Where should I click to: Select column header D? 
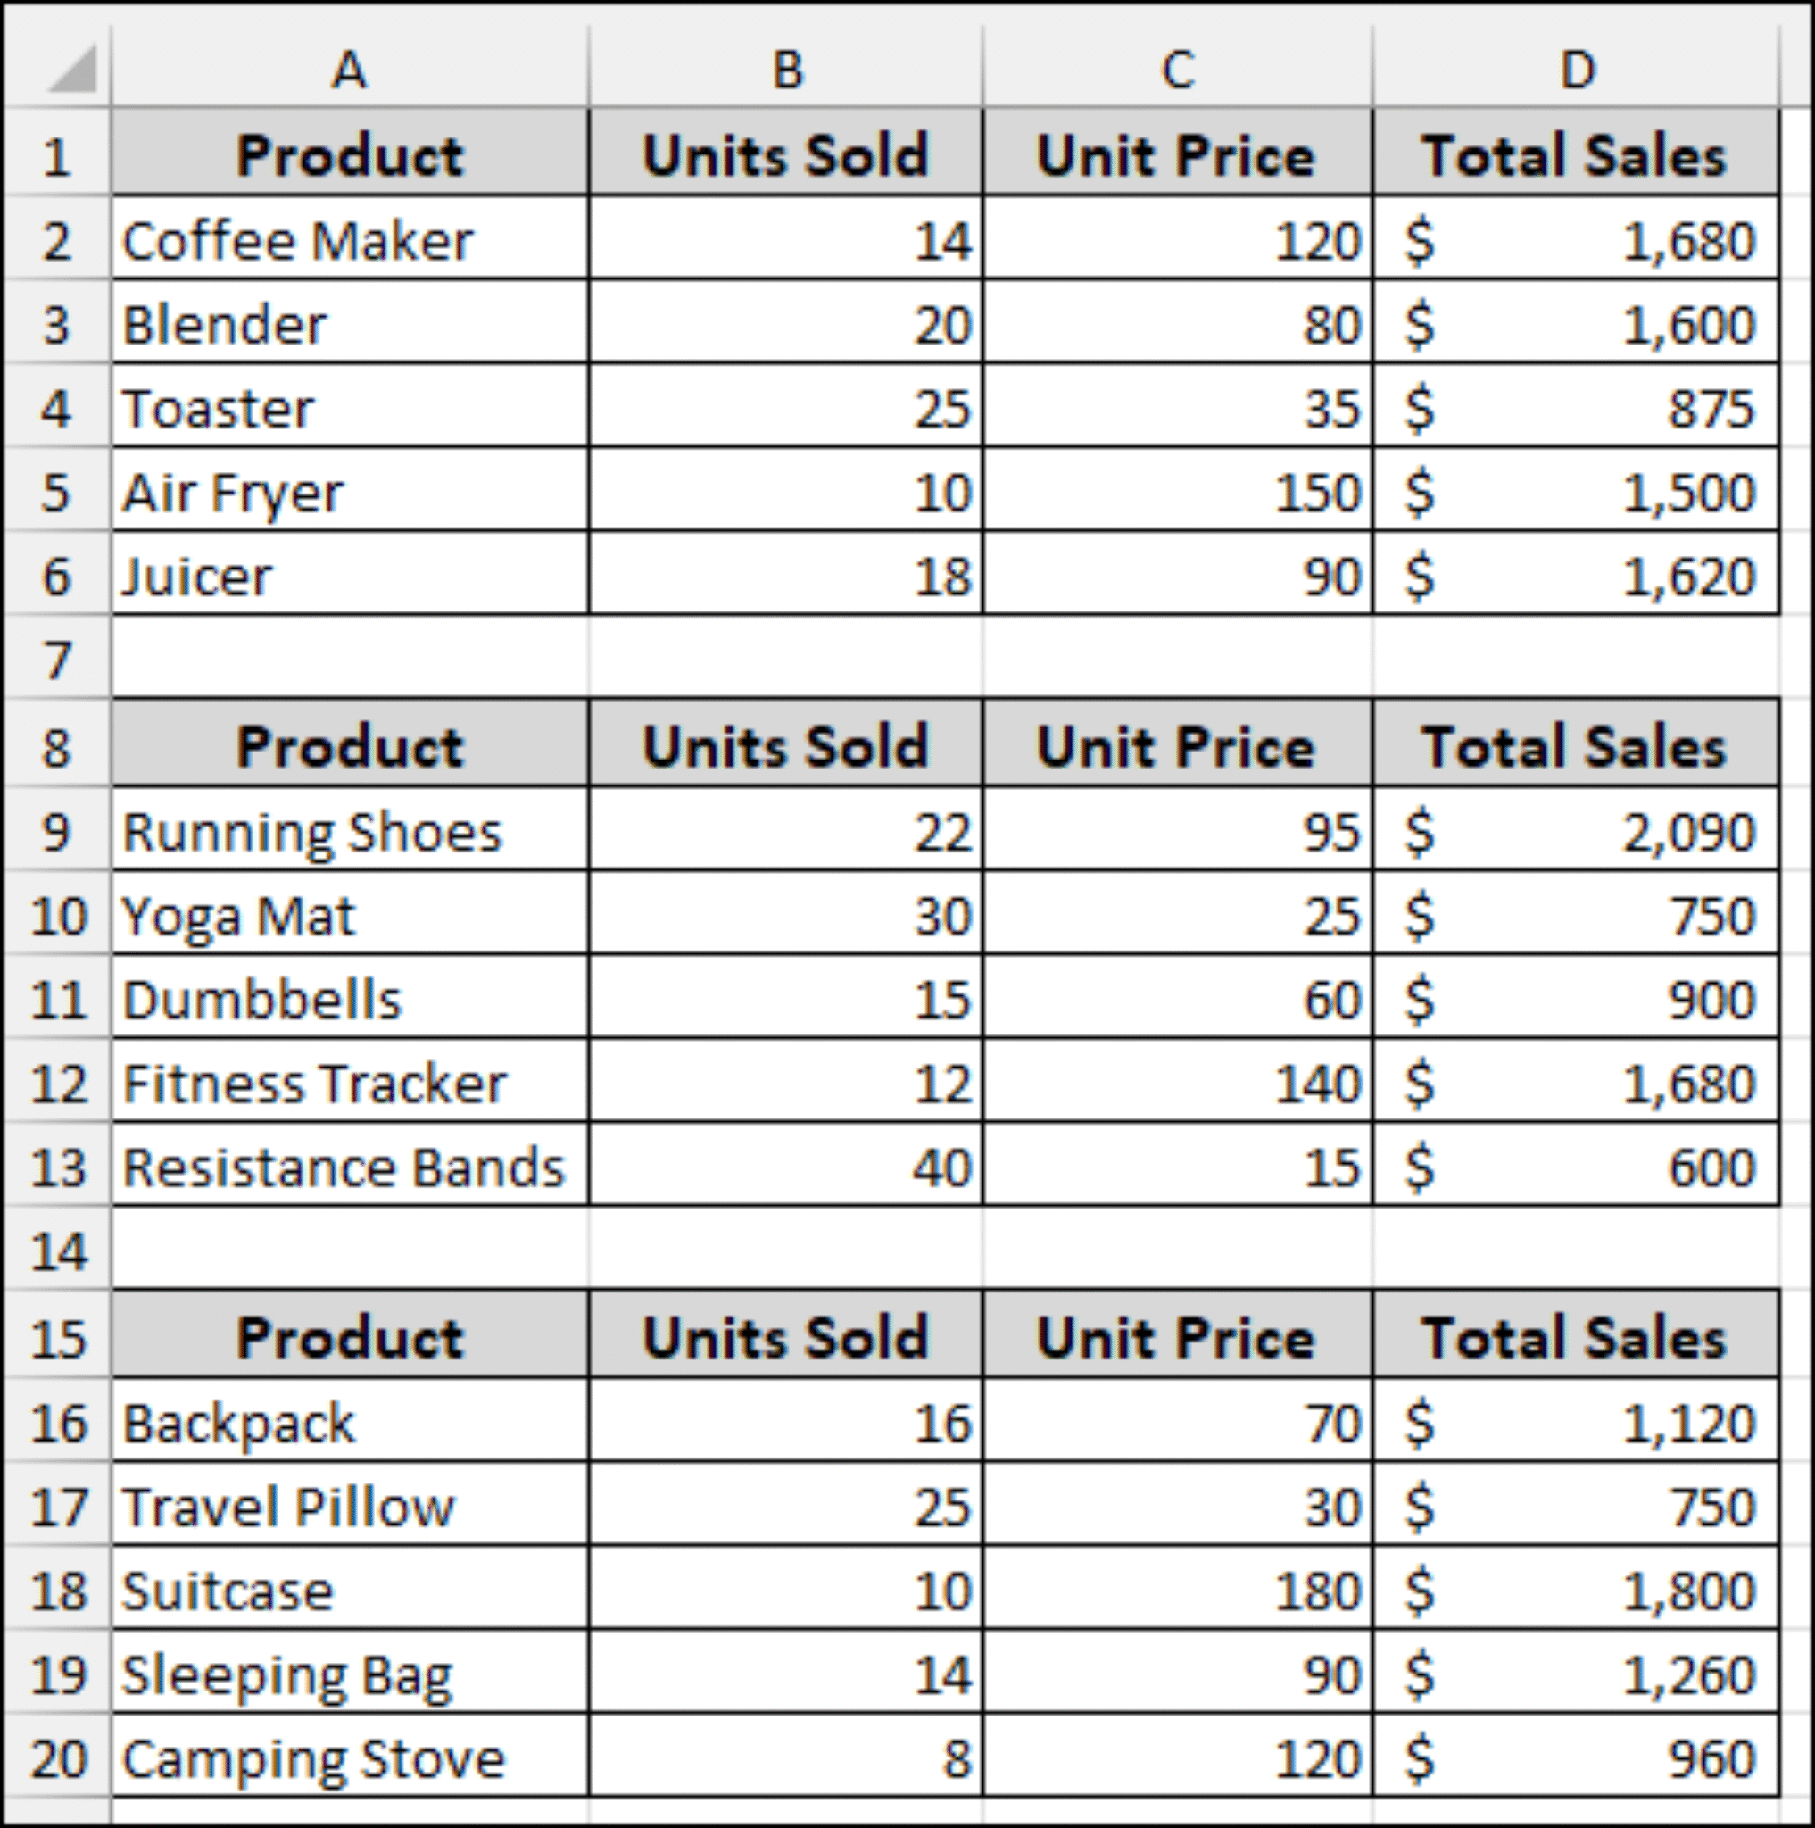[1576, 66]
